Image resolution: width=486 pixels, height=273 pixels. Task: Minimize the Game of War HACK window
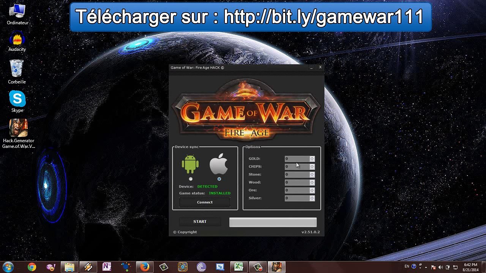tap(311, 67)
